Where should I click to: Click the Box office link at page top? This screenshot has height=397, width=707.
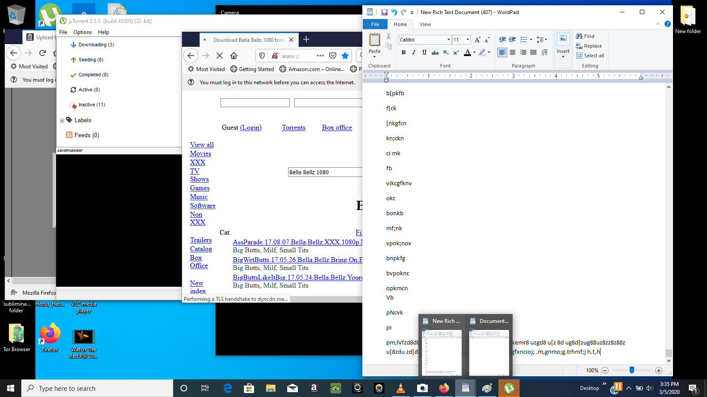tap(337, 127)
